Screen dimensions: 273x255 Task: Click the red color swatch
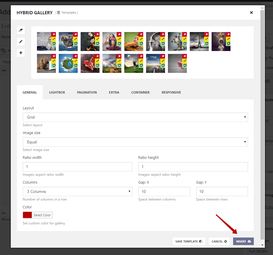pos(27,215)
